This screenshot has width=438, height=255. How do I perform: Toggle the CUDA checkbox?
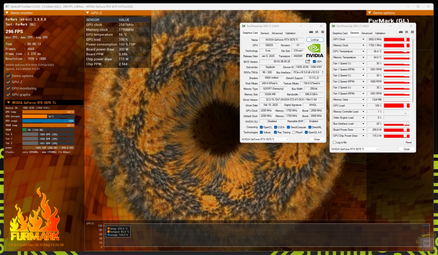click(x=276, y=127)
